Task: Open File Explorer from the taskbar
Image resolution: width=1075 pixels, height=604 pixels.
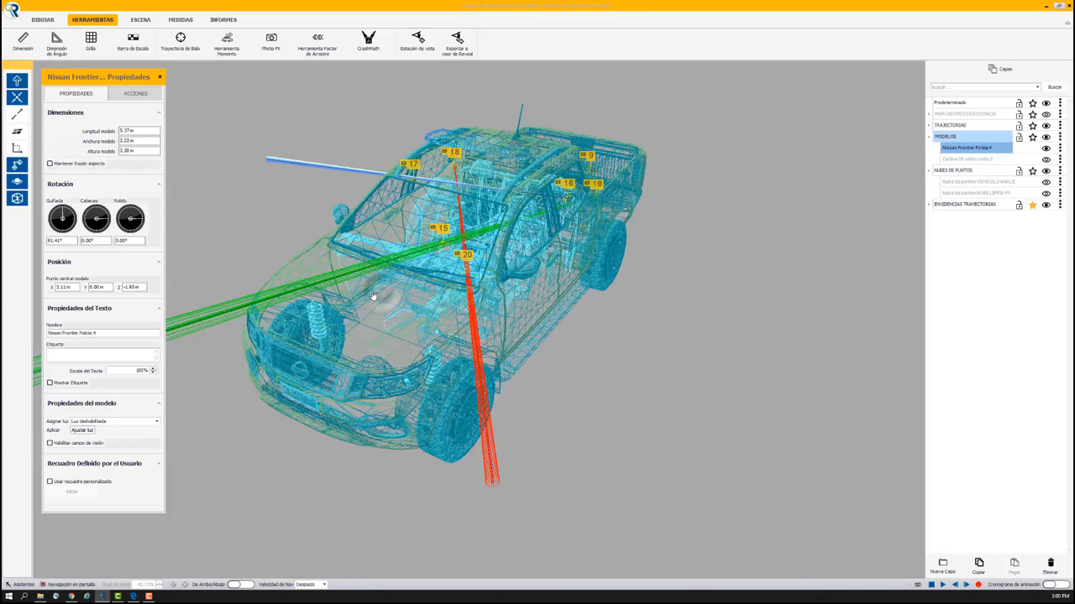Action: [x=39, y=596]
